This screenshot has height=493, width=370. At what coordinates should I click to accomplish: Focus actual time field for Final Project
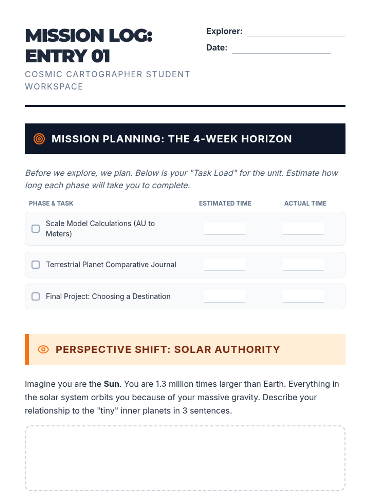pyautogui.click(x=303, y=296)
